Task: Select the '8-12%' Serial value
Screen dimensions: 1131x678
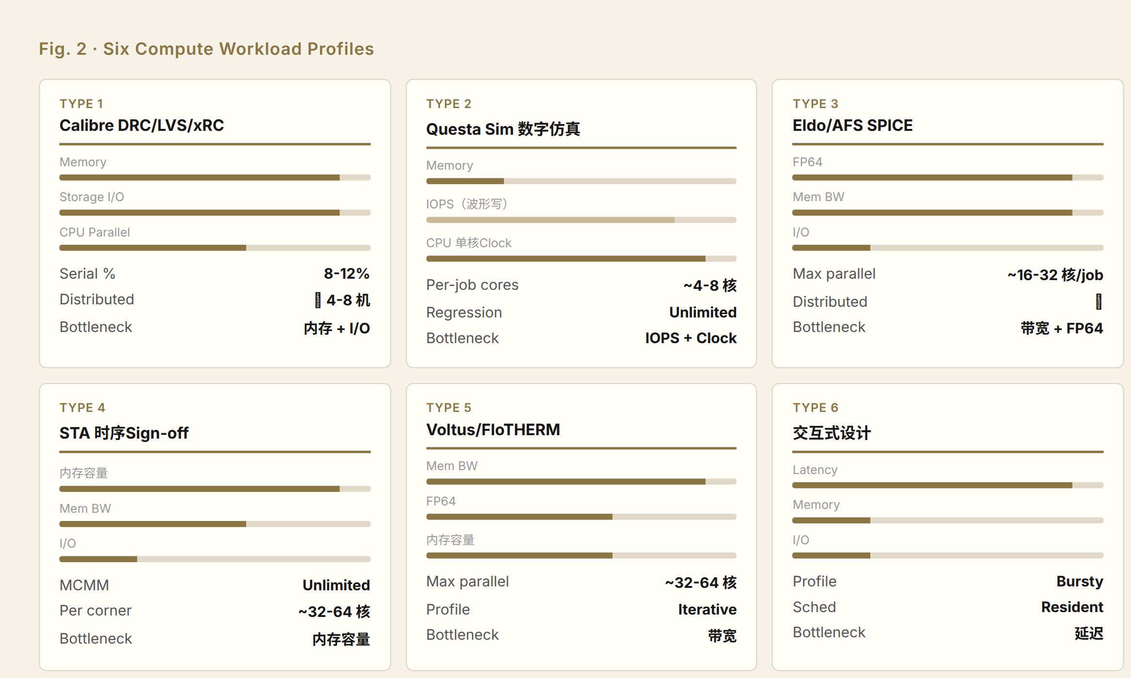Action: (347, 274)
